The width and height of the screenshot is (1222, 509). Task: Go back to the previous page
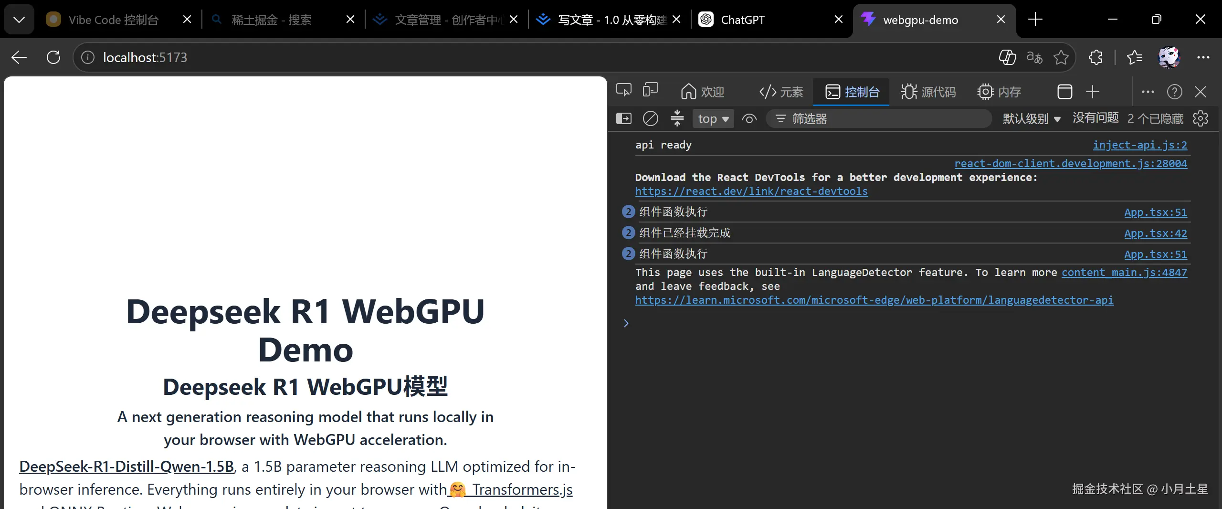click(x=19, y=57)
